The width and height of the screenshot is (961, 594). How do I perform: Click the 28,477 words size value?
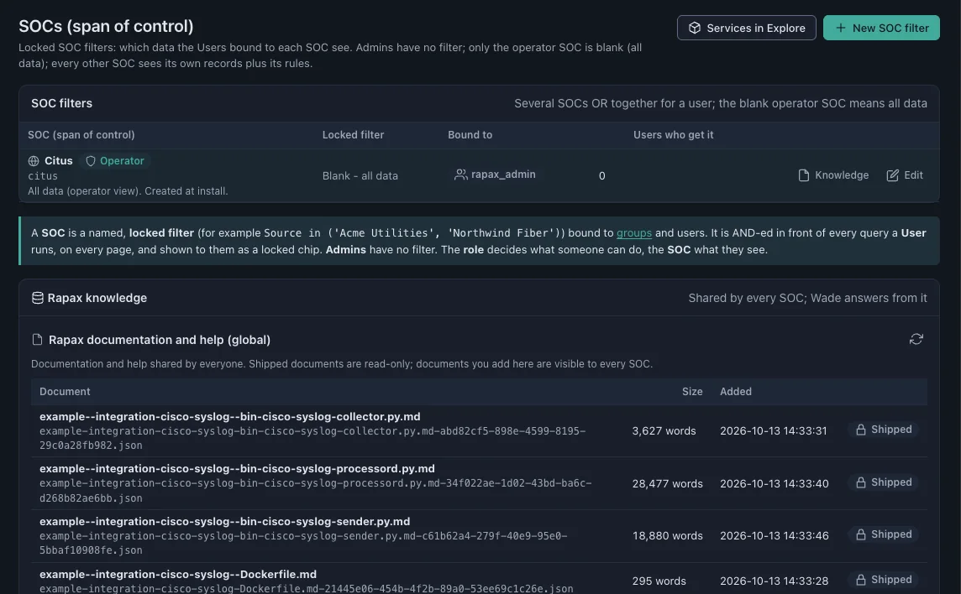(668, 484)
